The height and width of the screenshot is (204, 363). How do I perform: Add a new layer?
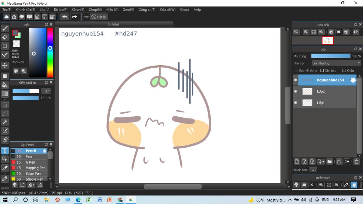pyautogui.click(x=297, y=161)
